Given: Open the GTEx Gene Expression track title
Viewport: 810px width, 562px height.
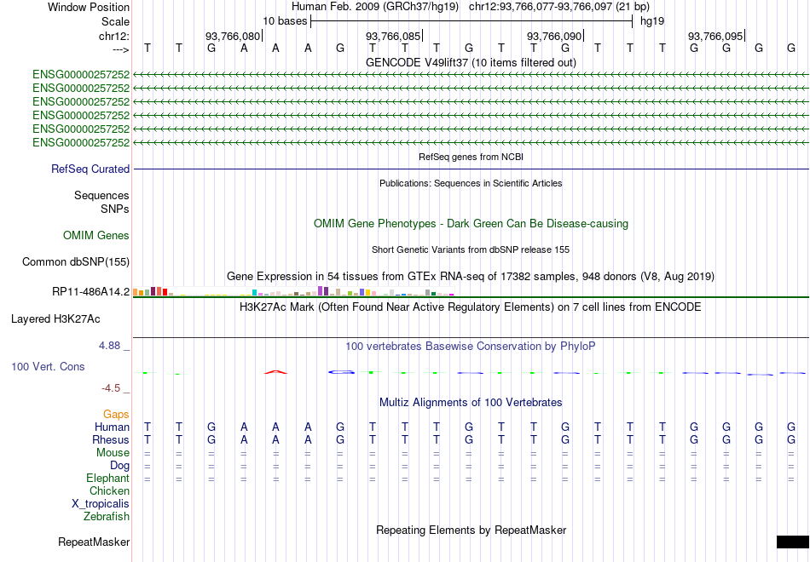Looking at the screenshot, I should point(471,276).
